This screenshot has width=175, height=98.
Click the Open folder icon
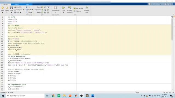[7, 8]
